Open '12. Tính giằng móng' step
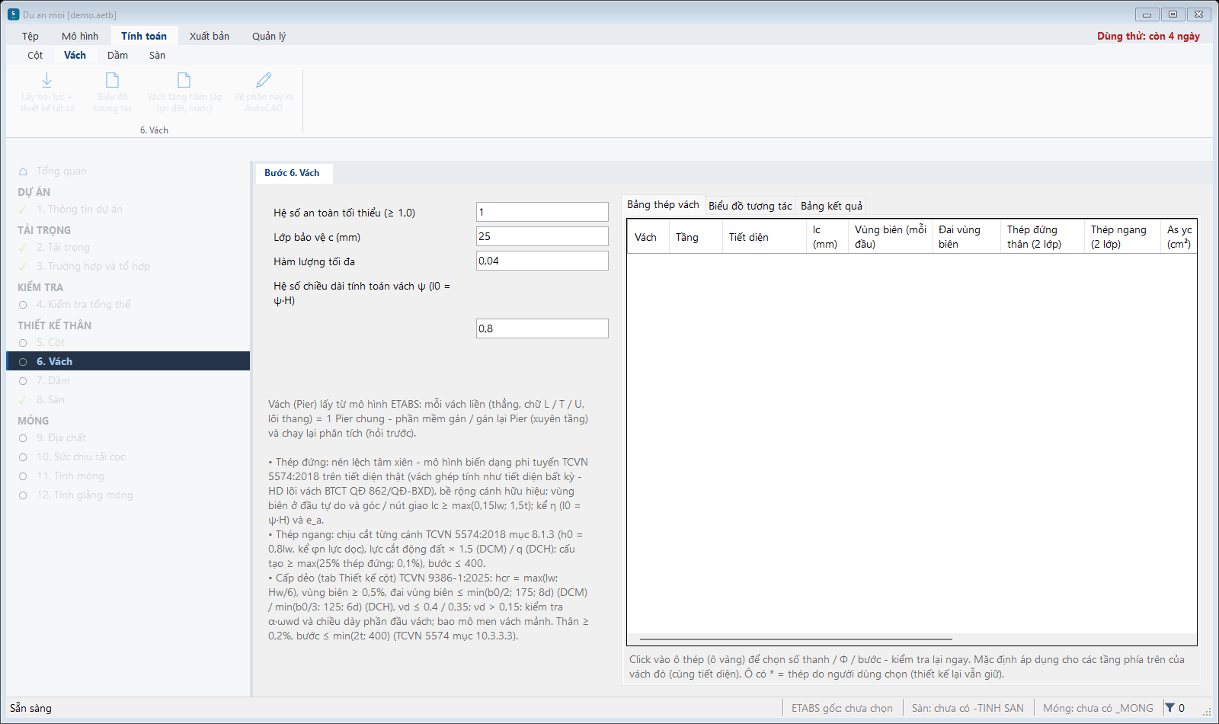The height and width of the screenshot is (724, 1219). click(x=85, y=495)
